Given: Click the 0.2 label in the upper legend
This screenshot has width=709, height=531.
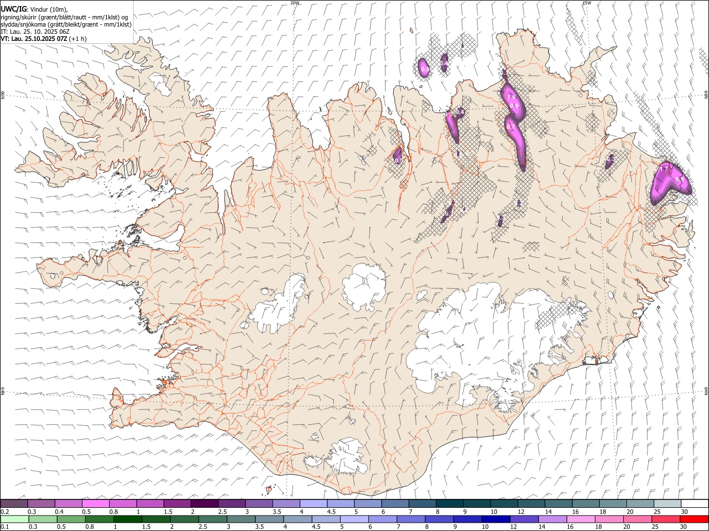Looking at the screenshot, I should click(x=5, y=512).
